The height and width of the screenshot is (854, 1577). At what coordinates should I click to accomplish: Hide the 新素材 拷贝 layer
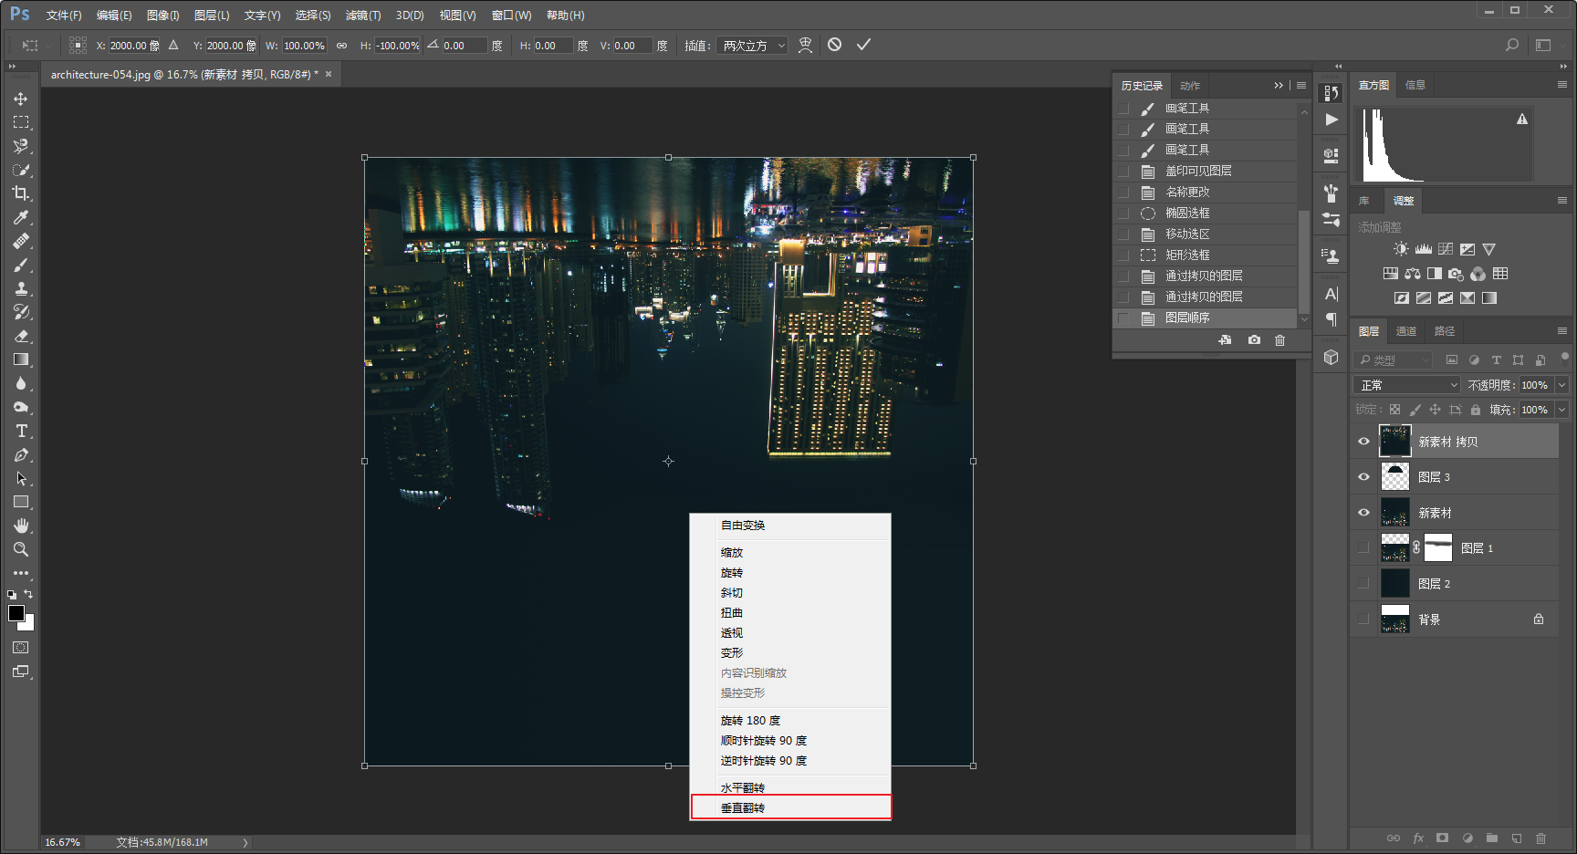pos(1363,442)
